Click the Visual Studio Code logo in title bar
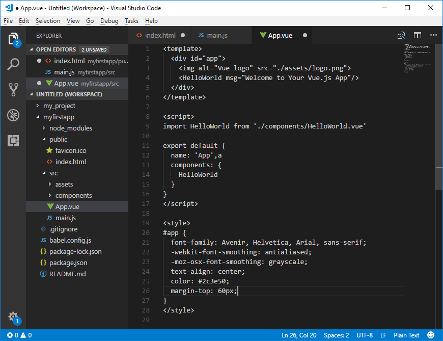This screenshot has height=341, width=443. [9, 8]
